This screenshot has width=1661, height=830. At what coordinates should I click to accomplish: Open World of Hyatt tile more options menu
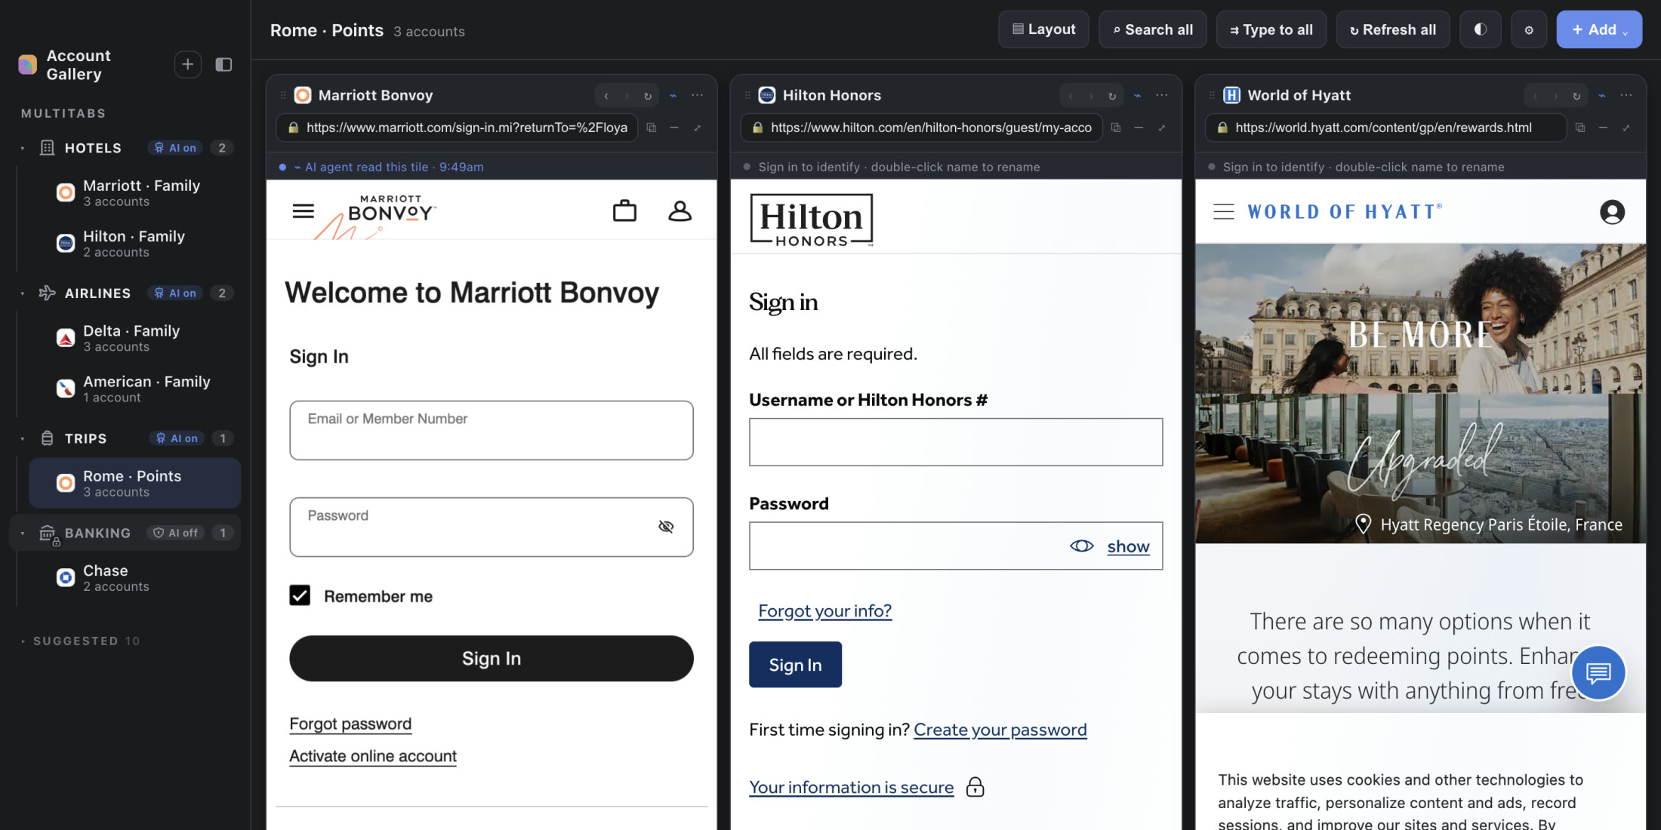(1626, 95)
